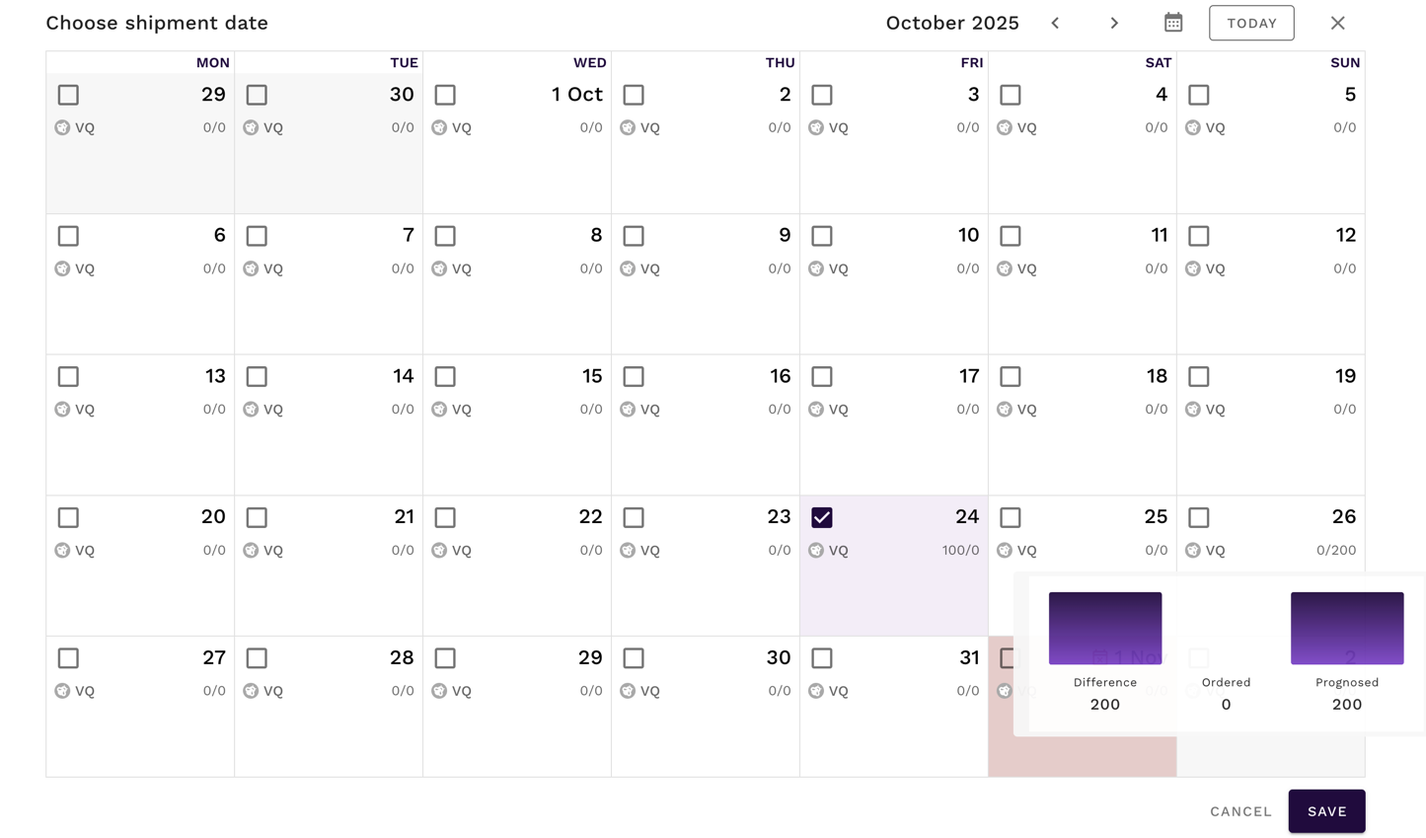This screenshot has width=1426, height=838.
Task: Click the purple Prognosed bar
Action: click(x=1346, y=628)
